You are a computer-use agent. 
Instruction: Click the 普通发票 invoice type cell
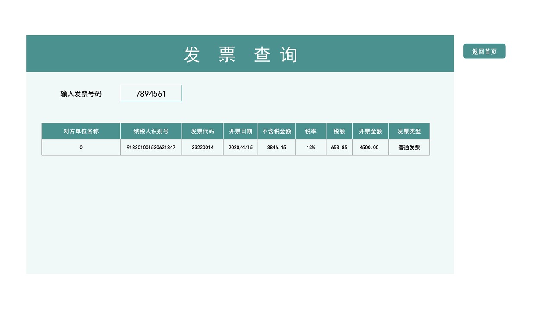pyautogui.click(x=410, y=147)
